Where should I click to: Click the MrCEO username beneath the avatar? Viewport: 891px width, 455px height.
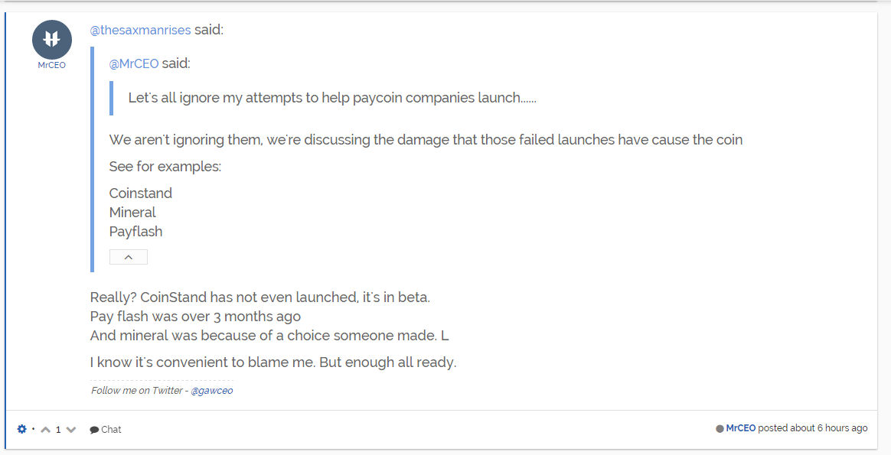pyautogui.click(x=52, y=65)
